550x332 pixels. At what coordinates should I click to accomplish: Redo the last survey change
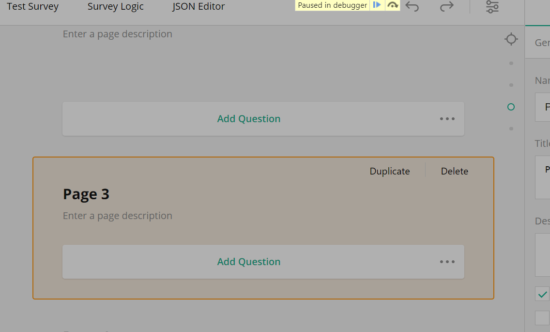pyautogui.click(x=446, y=7)
